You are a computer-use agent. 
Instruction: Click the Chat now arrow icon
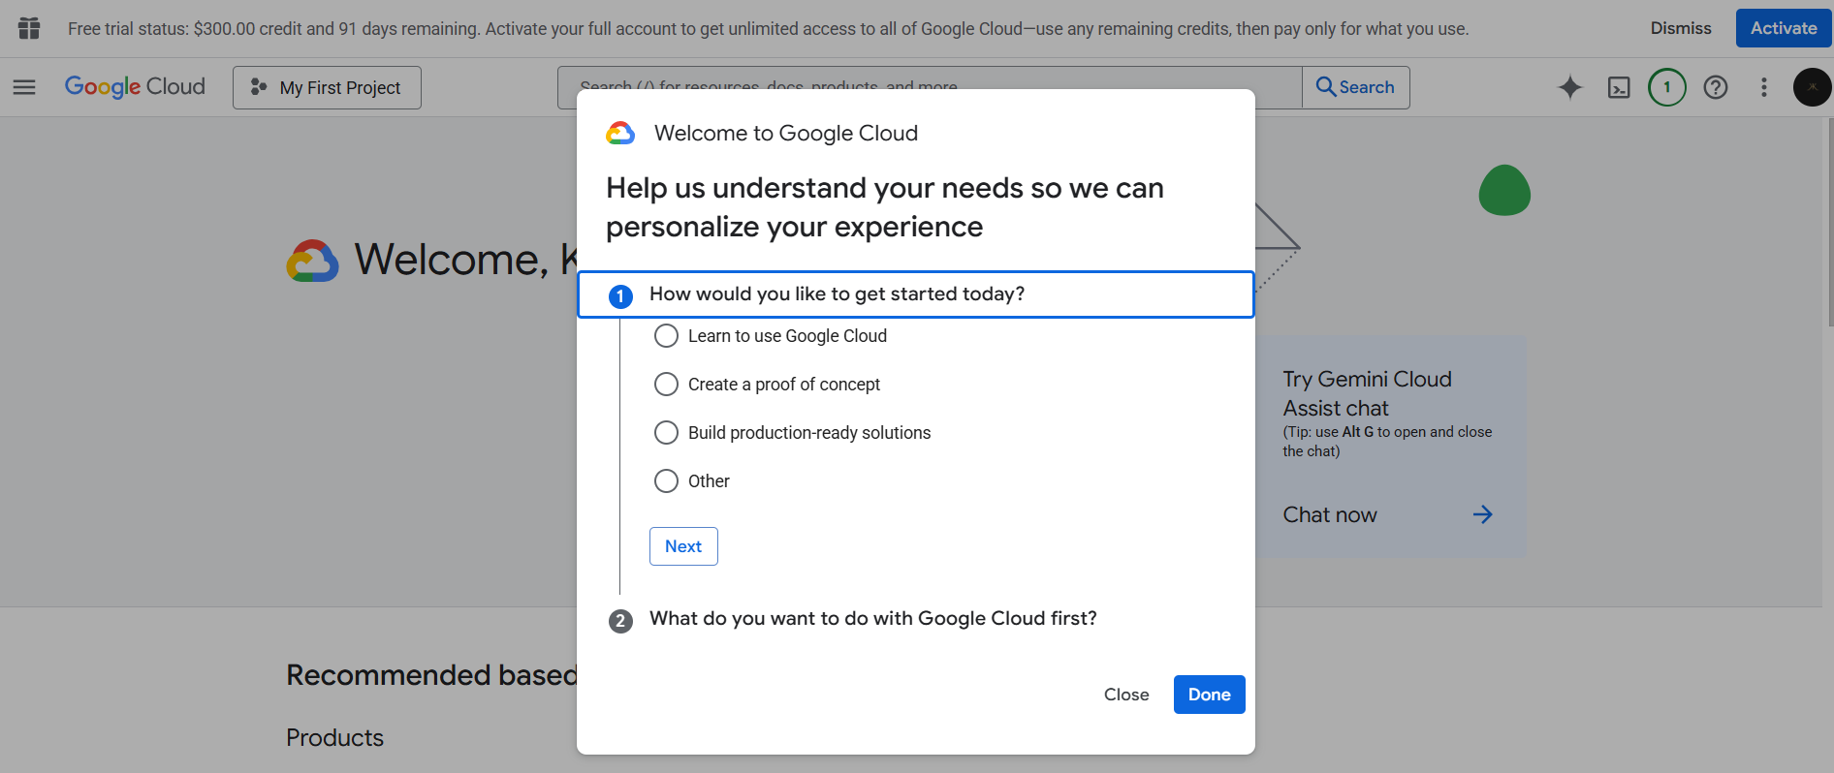(x=1482, y=514)
